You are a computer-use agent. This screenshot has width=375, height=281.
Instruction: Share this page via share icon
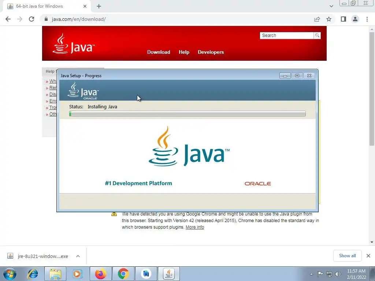click(317, 19)
